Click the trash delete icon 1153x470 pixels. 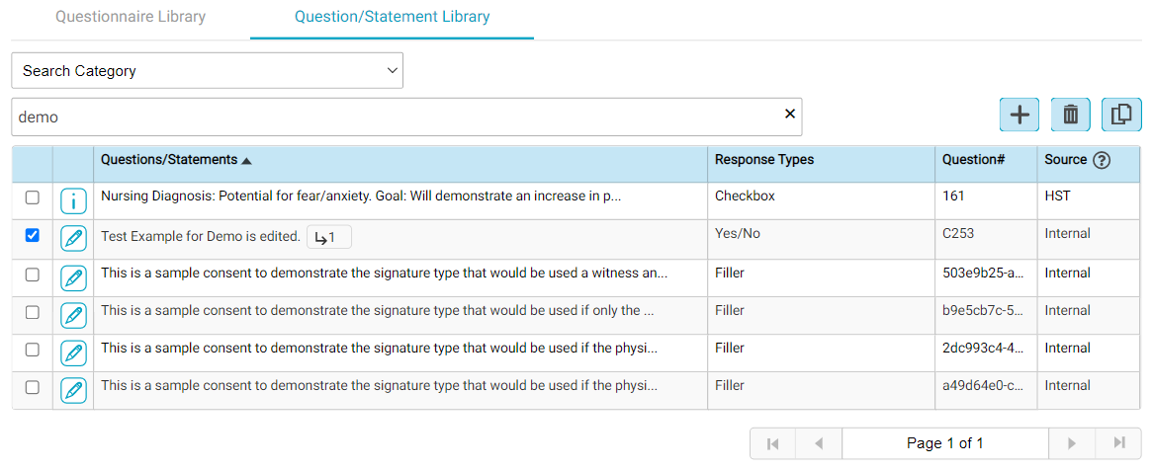(x=1070, y=115)
